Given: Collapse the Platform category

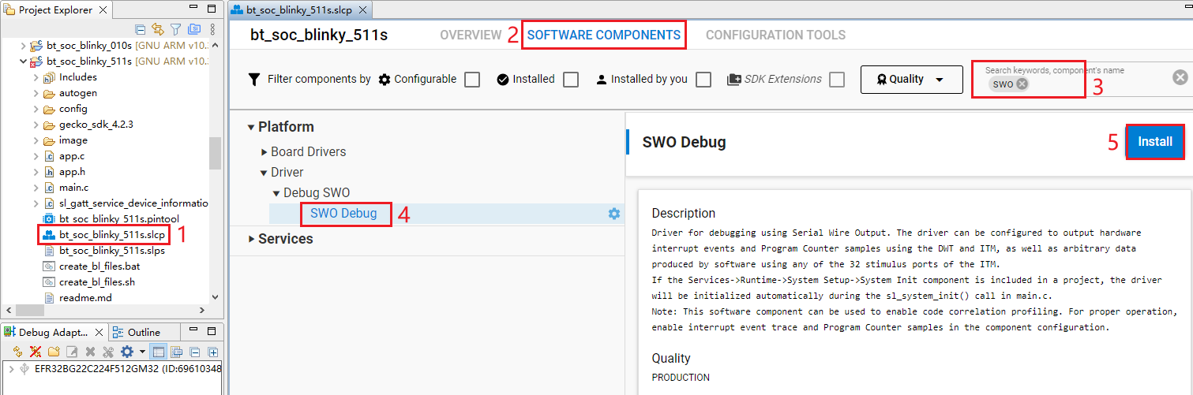Looking at the screenshot, I should tap(251, 127).
